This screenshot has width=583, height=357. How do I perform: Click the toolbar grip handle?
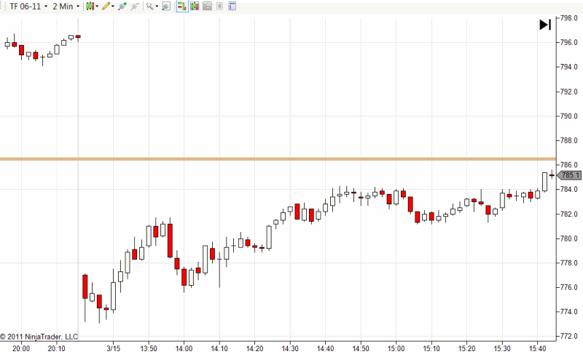tap(2, 7)
